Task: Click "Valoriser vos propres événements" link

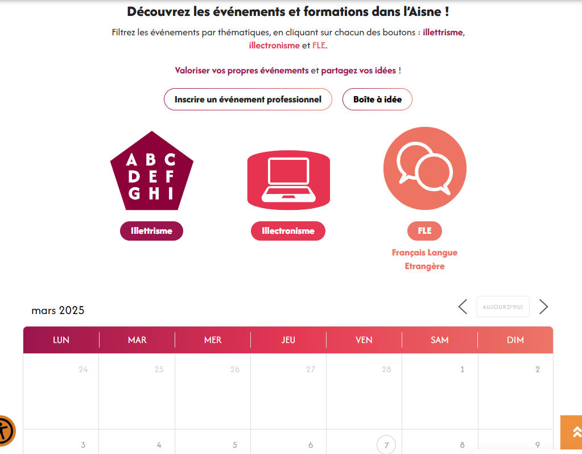Action: click(241, 71)
